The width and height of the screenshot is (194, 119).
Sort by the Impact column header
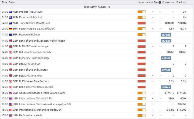(142, 2)
